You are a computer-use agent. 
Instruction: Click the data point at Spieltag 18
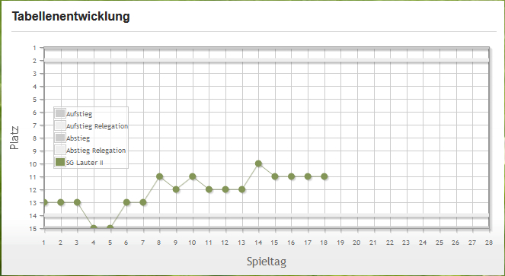pyautogui.click(x=324, y=176)
